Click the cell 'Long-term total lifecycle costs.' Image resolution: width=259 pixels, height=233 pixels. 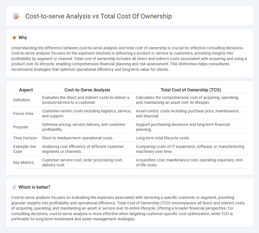(191, 138)
